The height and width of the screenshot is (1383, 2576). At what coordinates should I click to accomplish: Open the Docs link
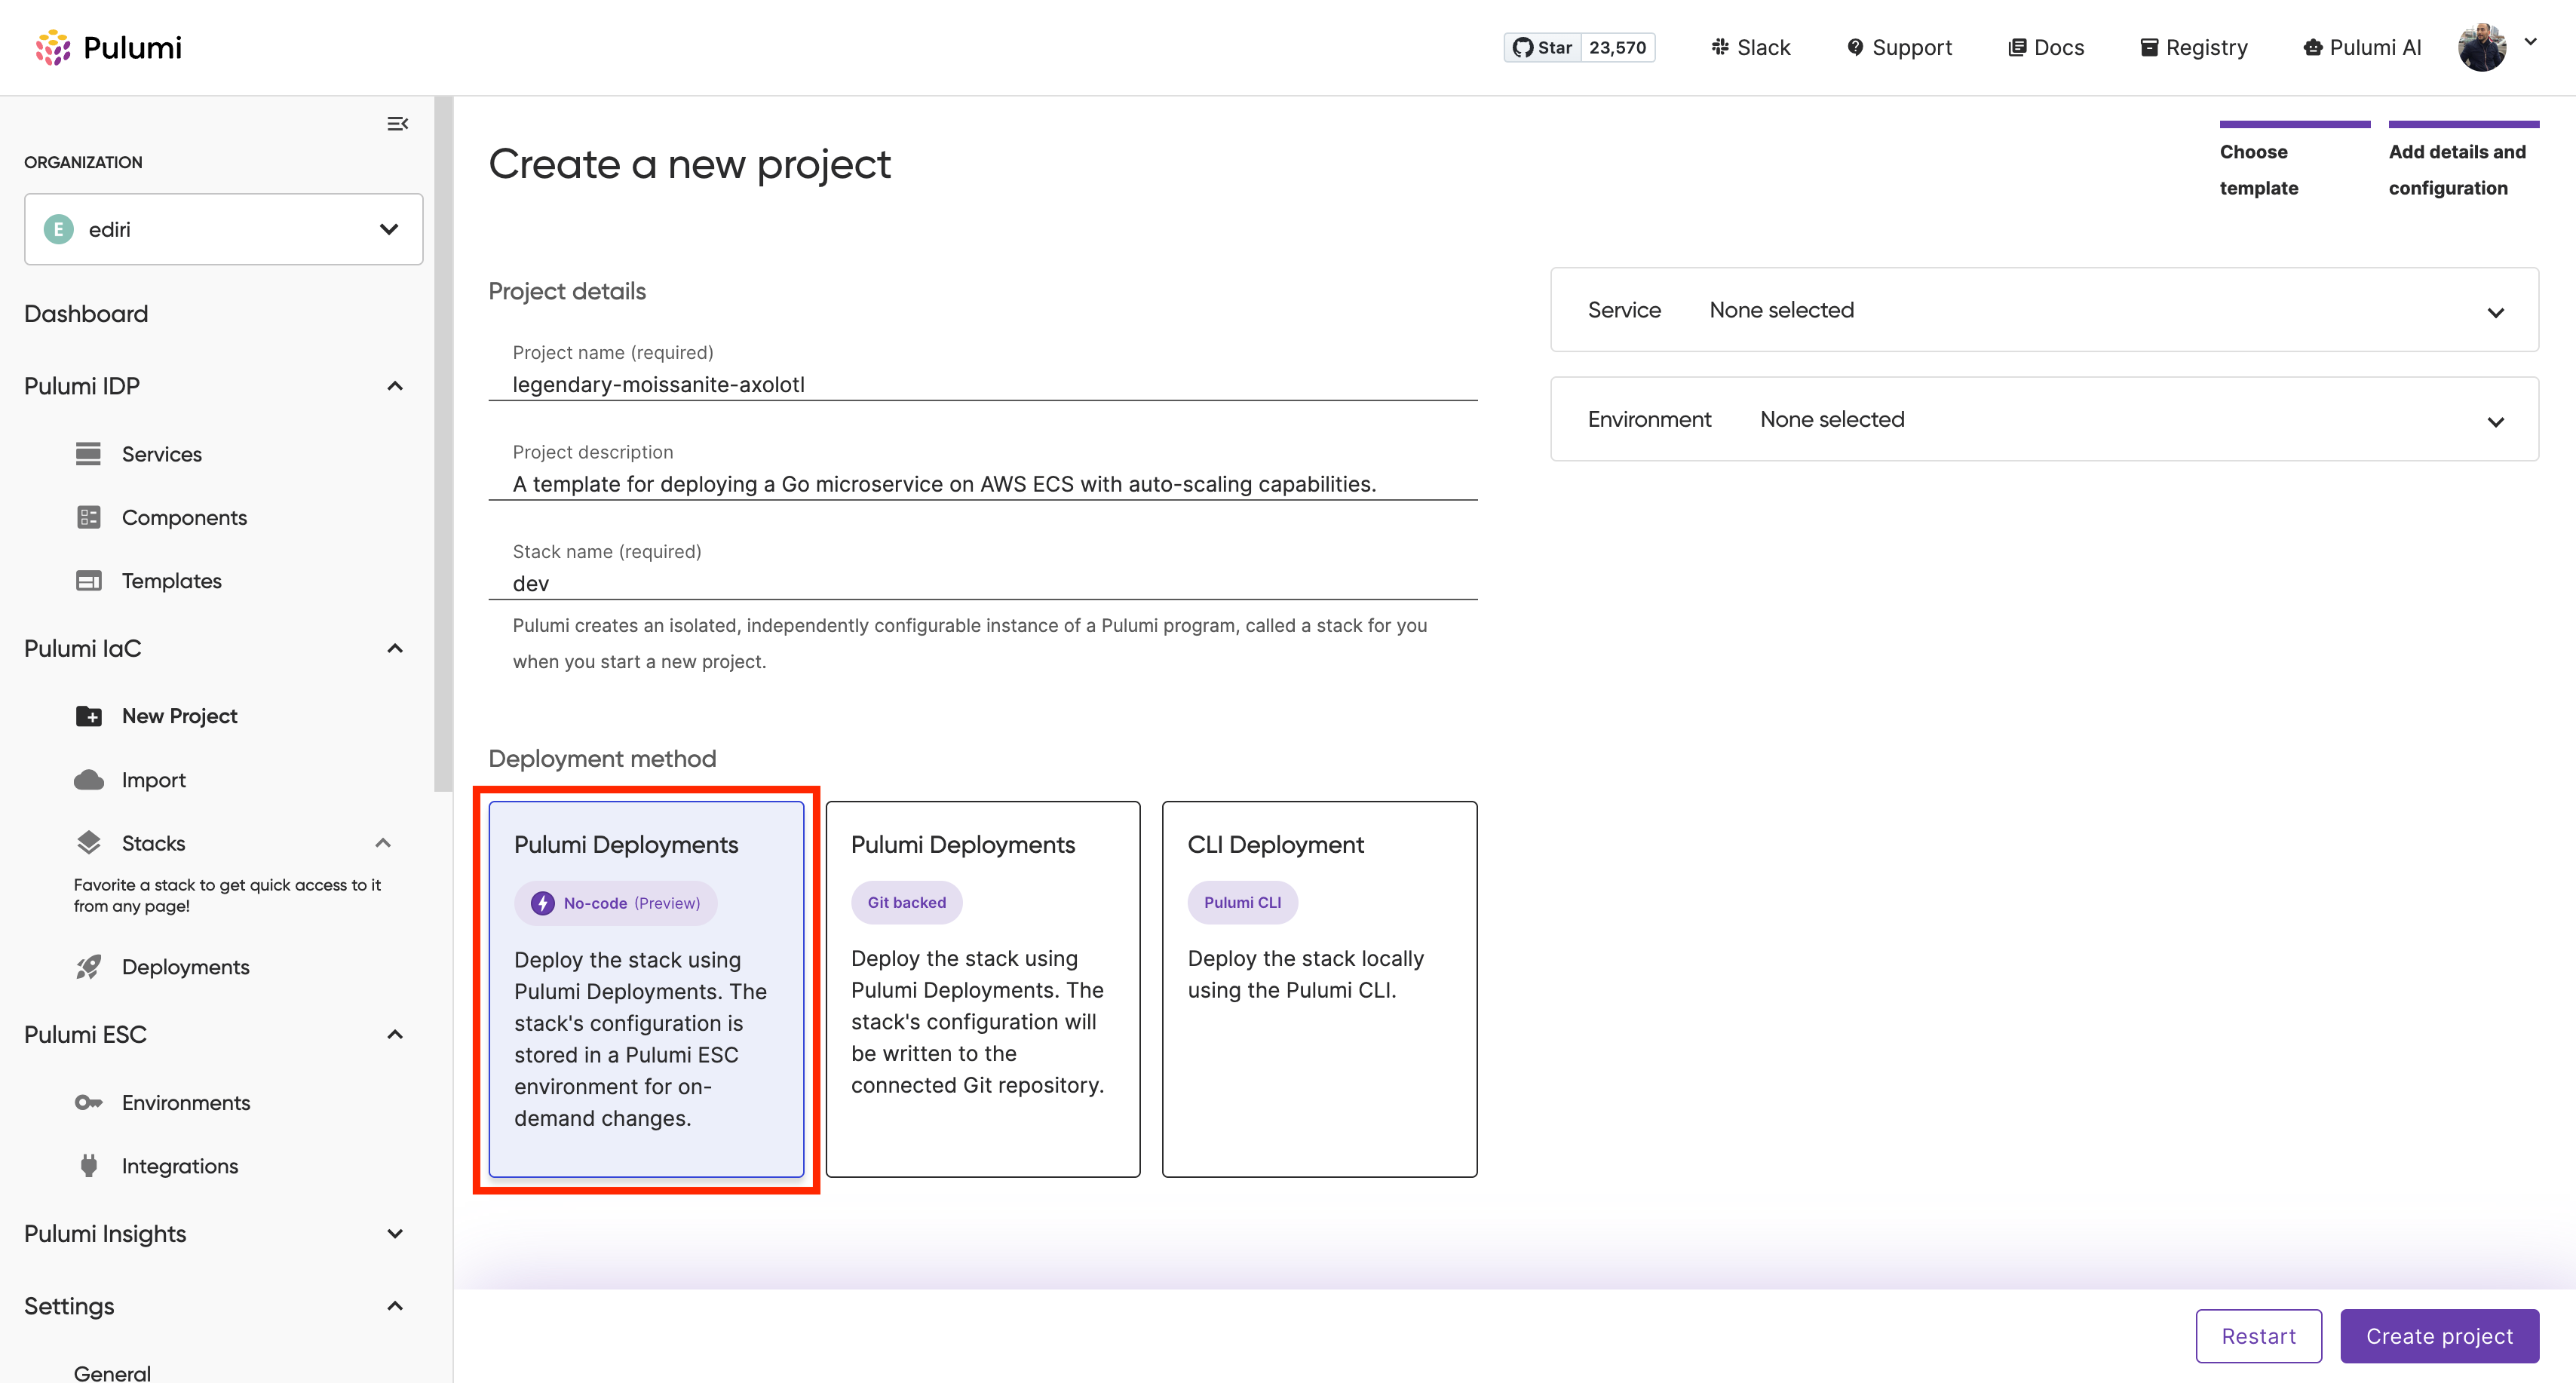tap(2046, 47)
